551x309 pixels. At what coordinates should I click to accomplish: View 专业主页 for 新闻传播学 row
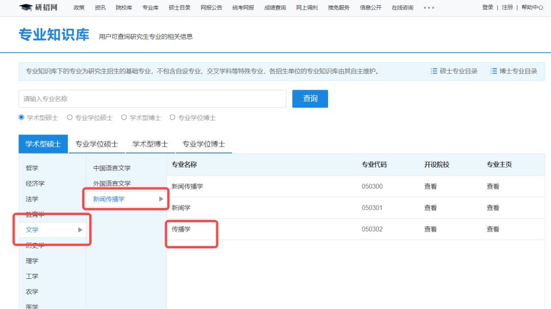pyautogui.click(x=493, y=187)
